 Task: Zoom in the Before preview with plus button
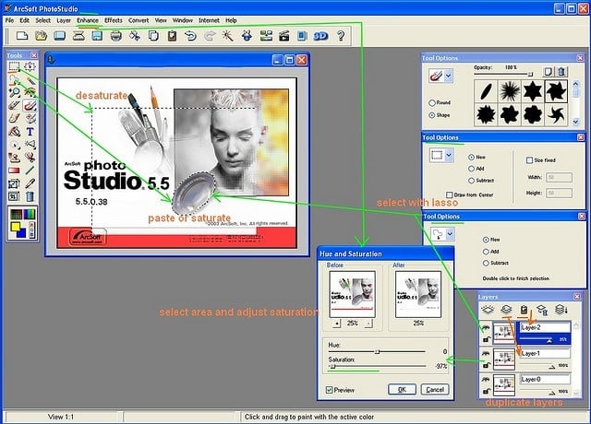pos(337,324)
